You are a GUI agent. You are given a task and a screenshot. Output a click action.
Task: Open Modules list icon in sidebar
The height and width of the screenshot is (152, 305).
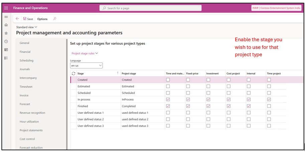click(x=6, y=58)
